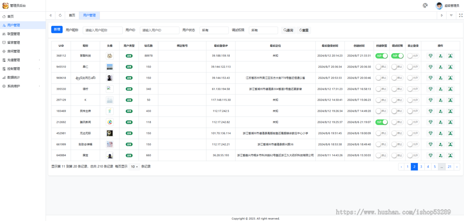The width and height of the screenshot is (464, 221).
Task: Click the previous page arrow
Action: coord(401,167)
